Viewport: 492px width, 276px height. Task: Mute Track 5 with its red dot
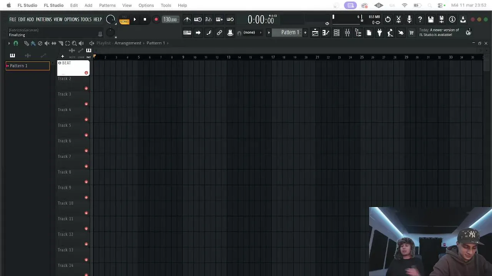coord(86,135)
